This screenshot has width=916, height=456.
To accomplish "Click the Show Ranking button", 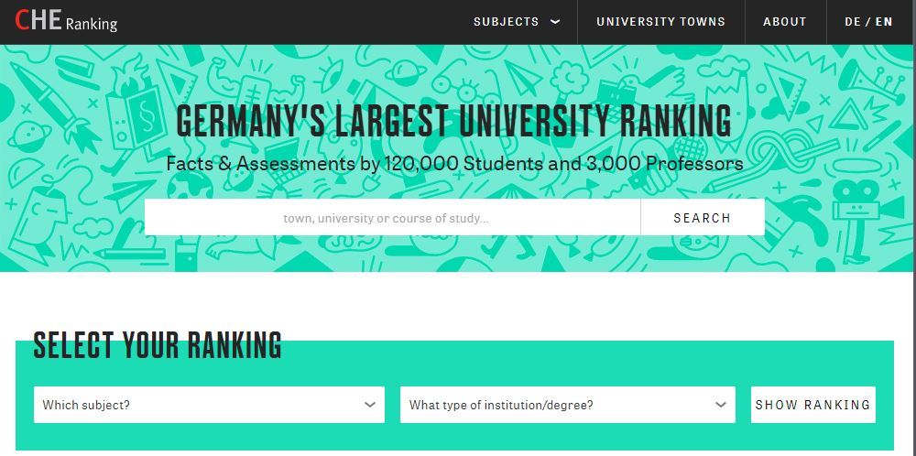I will (812, 405).
